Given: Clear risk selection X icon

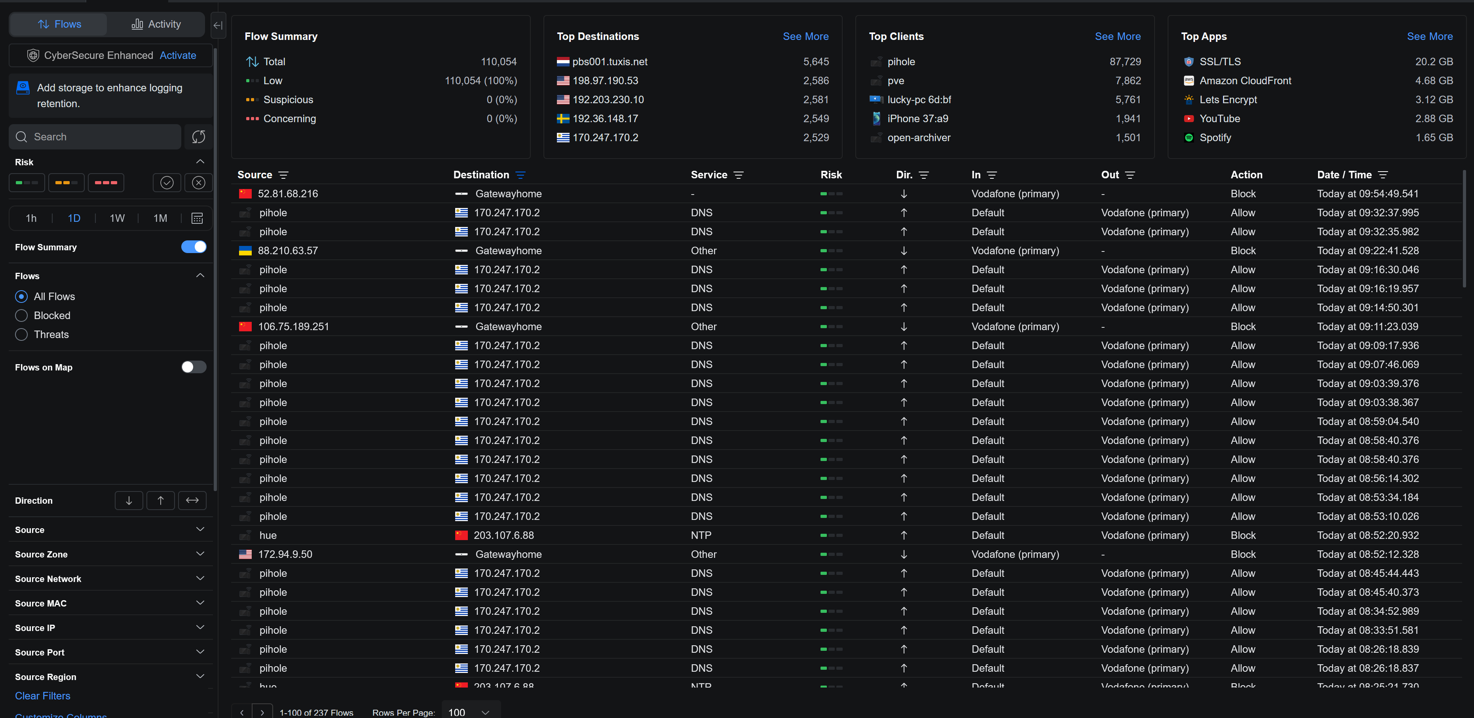Looking at the screenshot, I should (x=199, y=182).
